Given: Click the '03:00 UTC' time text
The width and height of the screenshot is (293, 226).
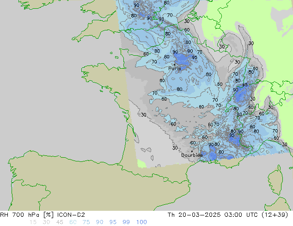Looking at the screenshot, I should coord(242,215).
